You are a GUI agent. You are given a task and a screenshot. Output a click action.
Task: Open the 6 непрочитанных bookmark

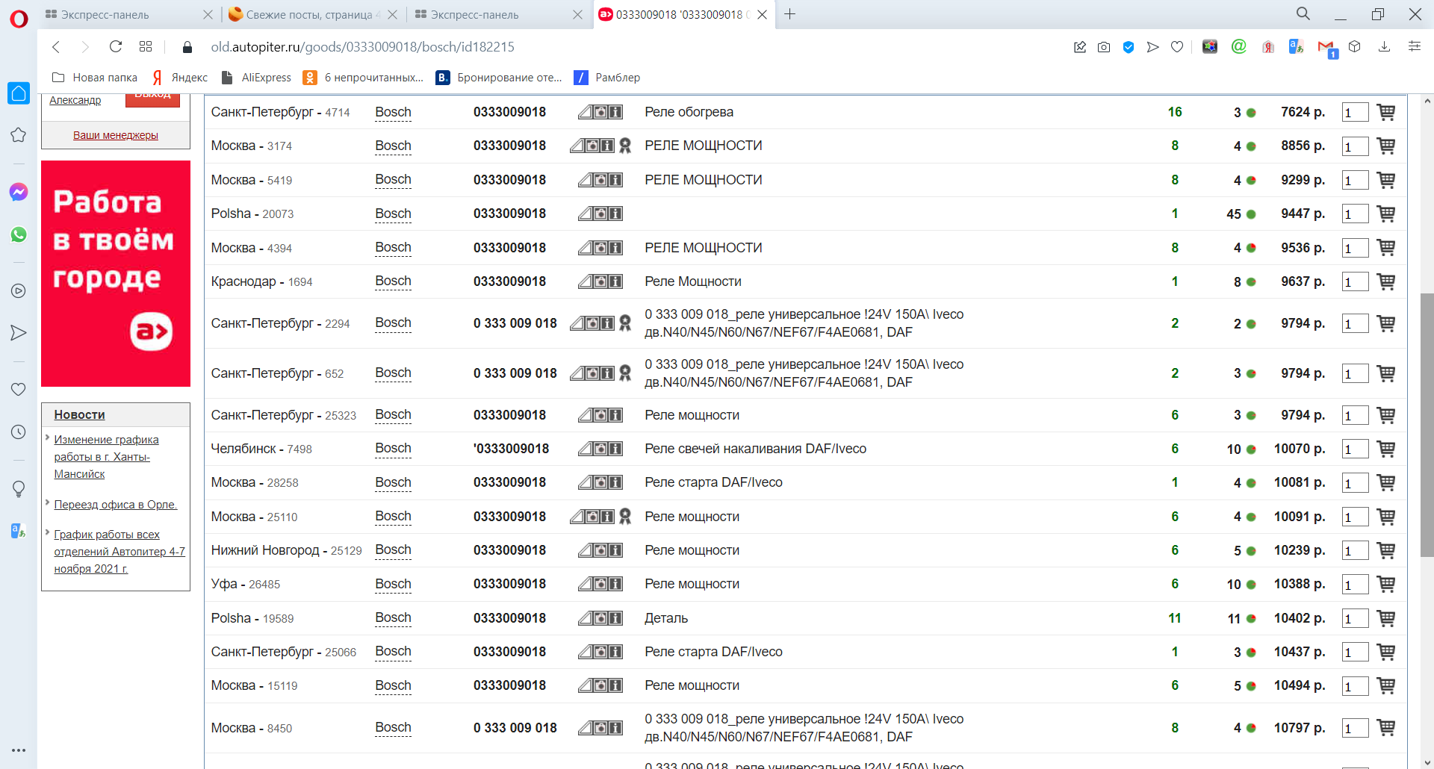click(363, 78)
